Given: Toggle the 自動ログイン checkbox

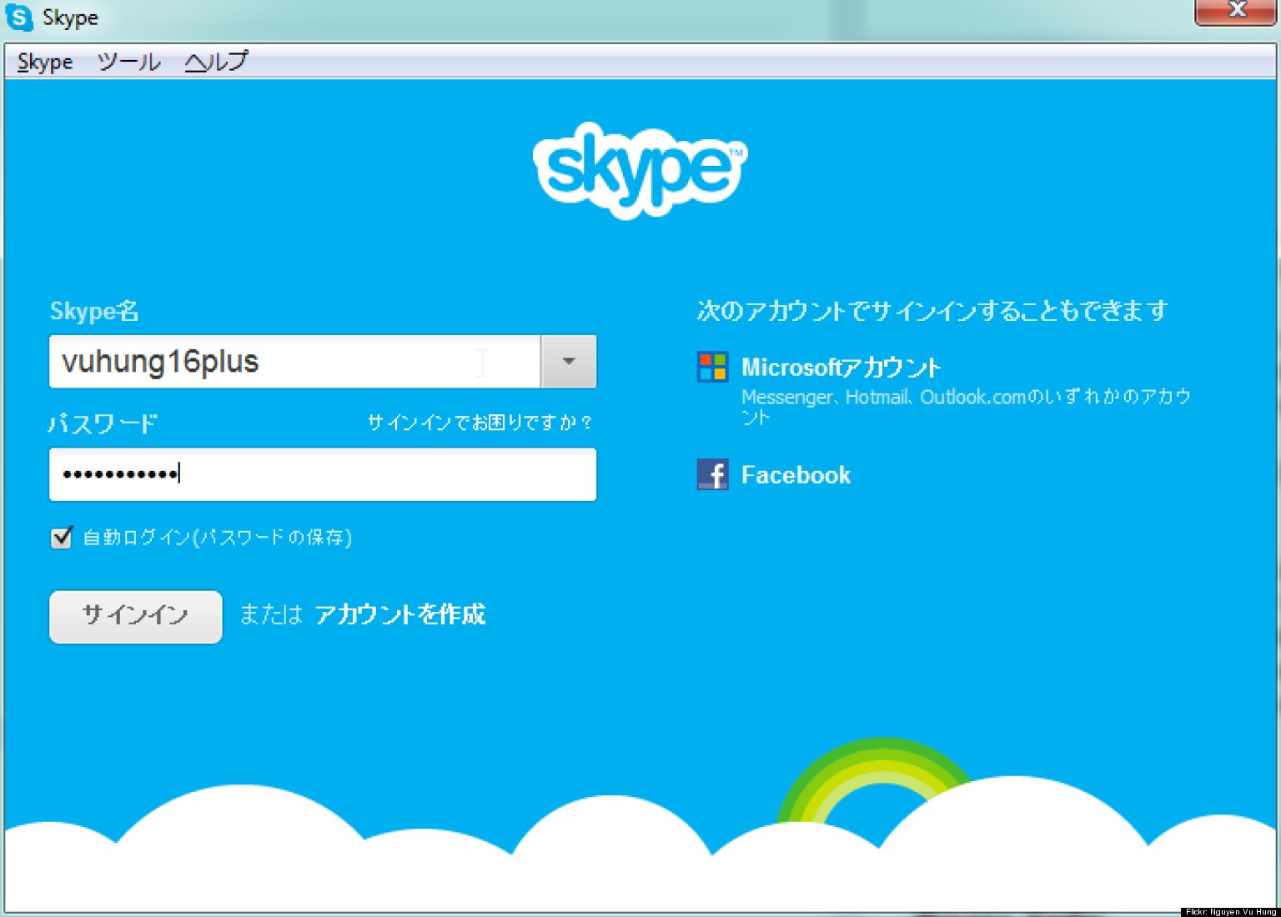Looking at the screenshot, I should point(62,538).
